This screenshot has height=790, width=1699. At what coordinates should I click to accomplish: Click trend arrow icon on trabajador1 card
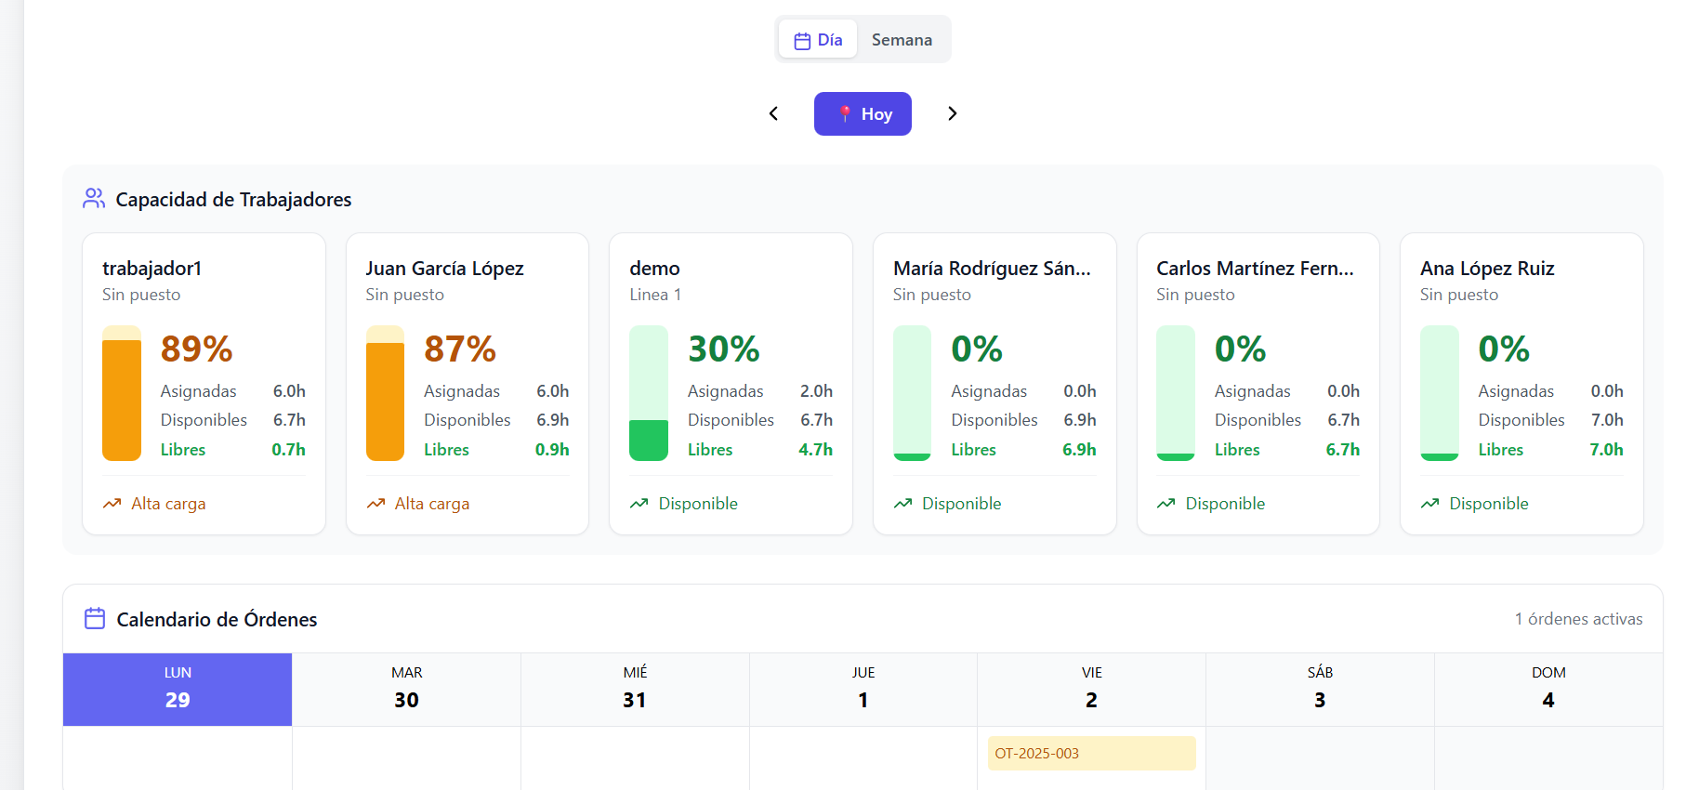coord(112,504)
